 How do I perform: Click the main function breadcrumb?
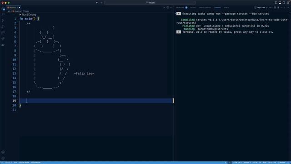(27, 11)
